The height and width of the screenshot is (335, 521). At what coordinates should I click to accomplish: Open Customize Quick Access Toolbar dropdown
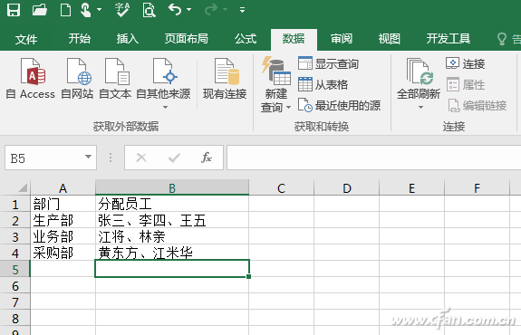coord(243,10)
